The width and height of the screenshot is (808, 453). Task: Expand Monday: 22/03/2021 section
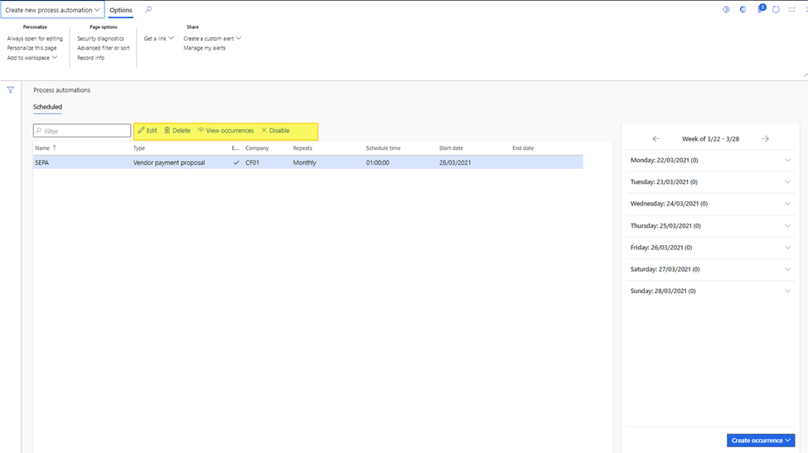point(787,161)
